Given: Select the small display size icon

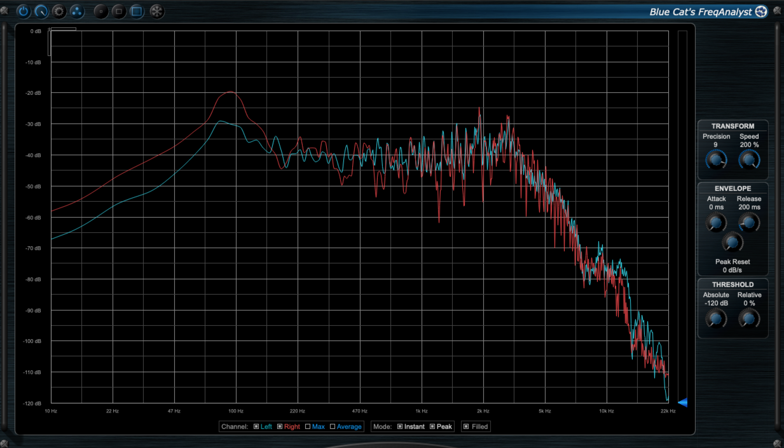Looking at the screenshot, I should pos(101,12).
